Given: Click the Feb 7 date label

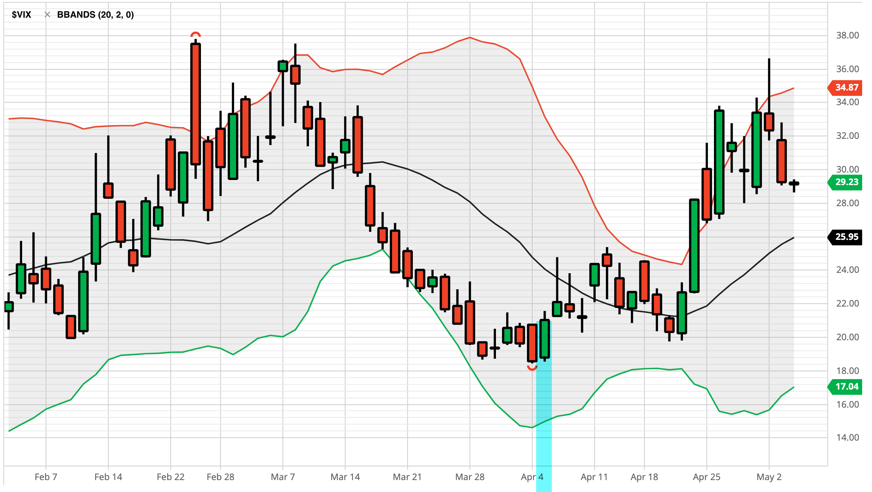Looking at the screenshot, I should pos(46,477).
